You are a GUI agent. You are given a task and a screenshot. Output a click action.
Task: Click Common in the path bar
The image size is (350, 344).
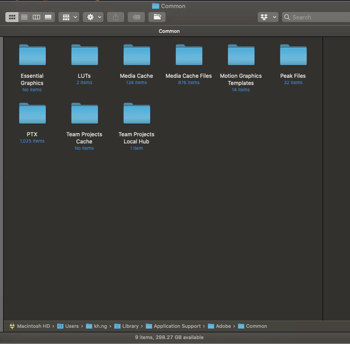pyautogui.click(x=252, y=326)
